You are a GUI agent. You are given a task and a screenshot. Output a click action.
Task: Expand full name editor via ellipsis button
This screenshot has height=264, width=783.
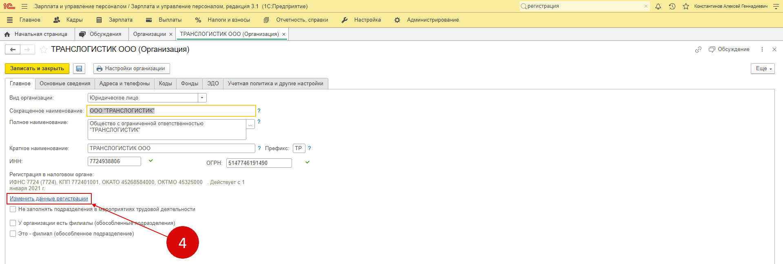[250, 124]
